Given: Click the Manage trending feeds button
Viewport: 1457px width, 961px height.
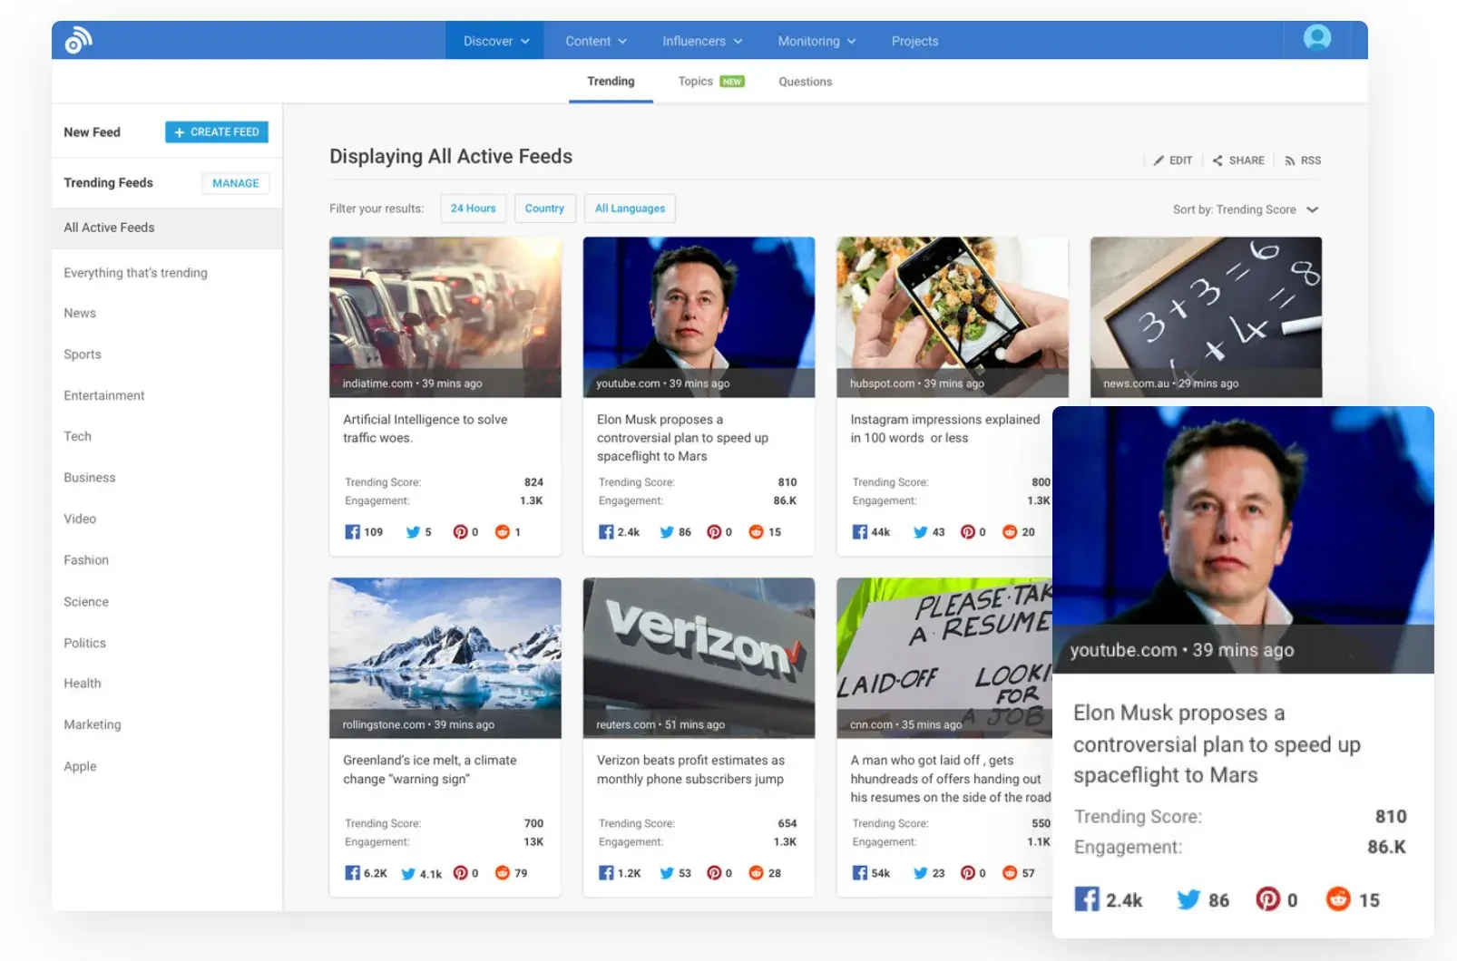Looking at the screenshot, I should click(x=235, y=183).
